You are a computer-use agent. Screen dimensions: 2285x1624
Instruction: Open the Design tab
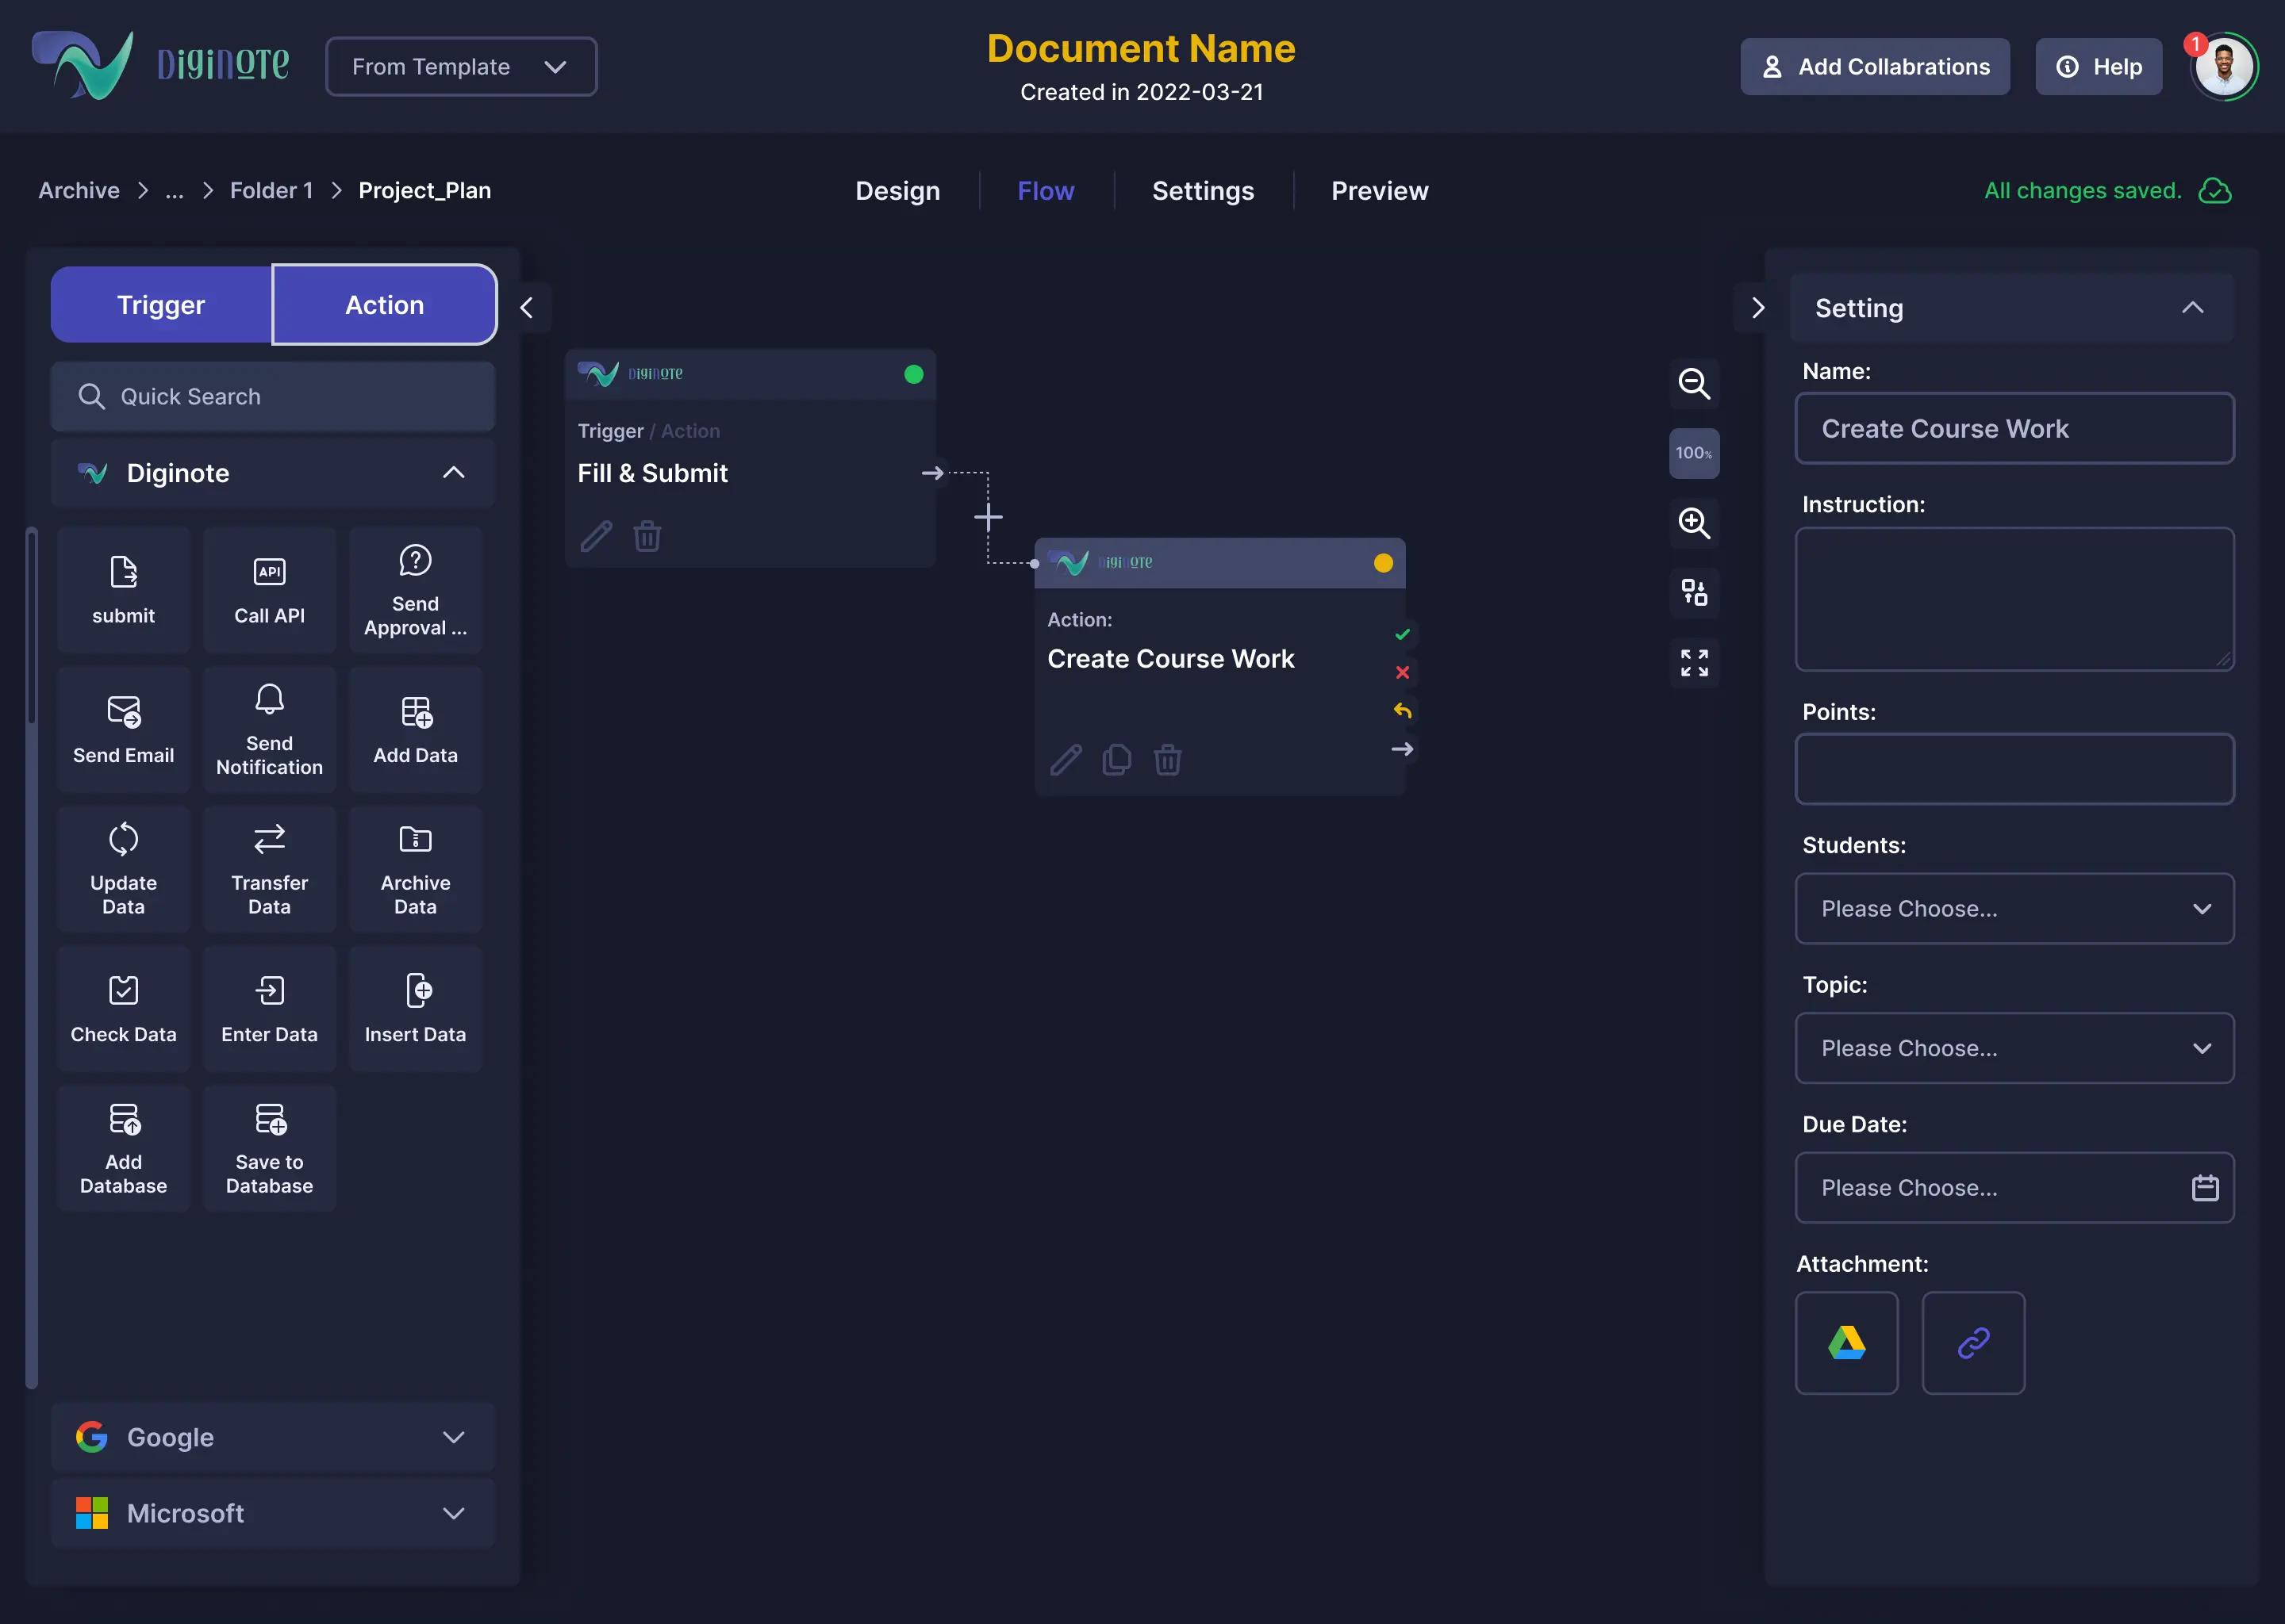pos(897,191)
